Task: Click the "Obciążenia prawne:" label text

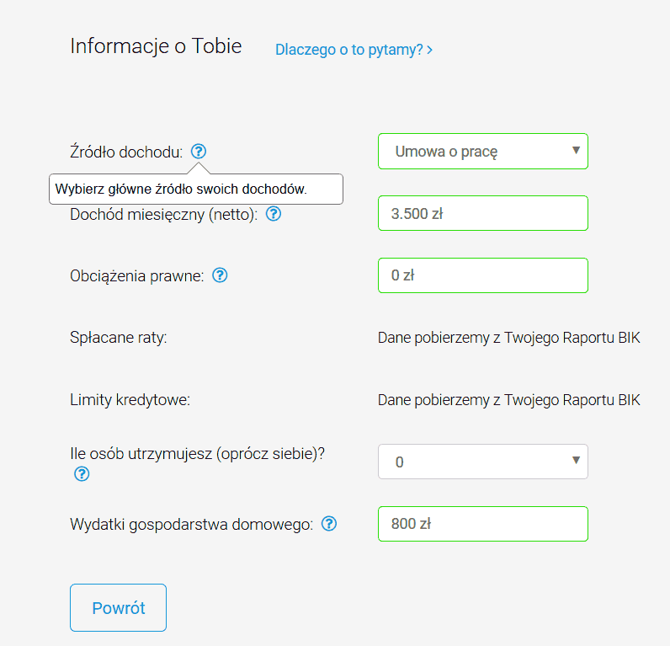Action: click(137, 275)
